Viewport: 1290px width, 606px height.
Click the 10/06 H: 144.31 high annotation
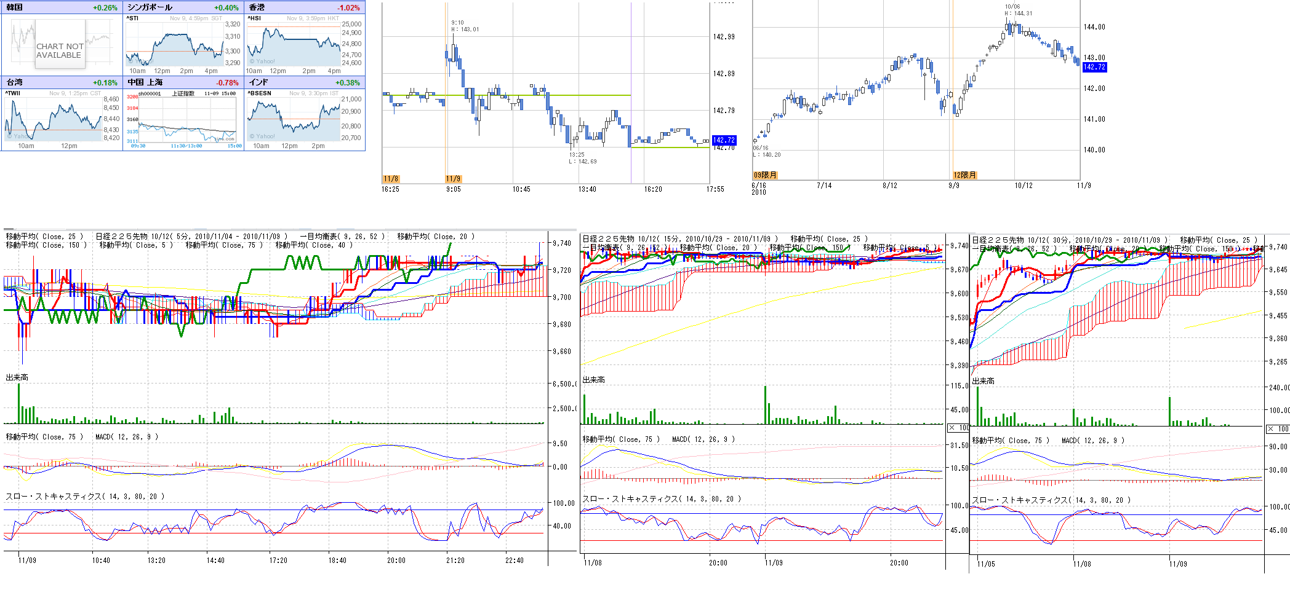[x=1019, y=10]
